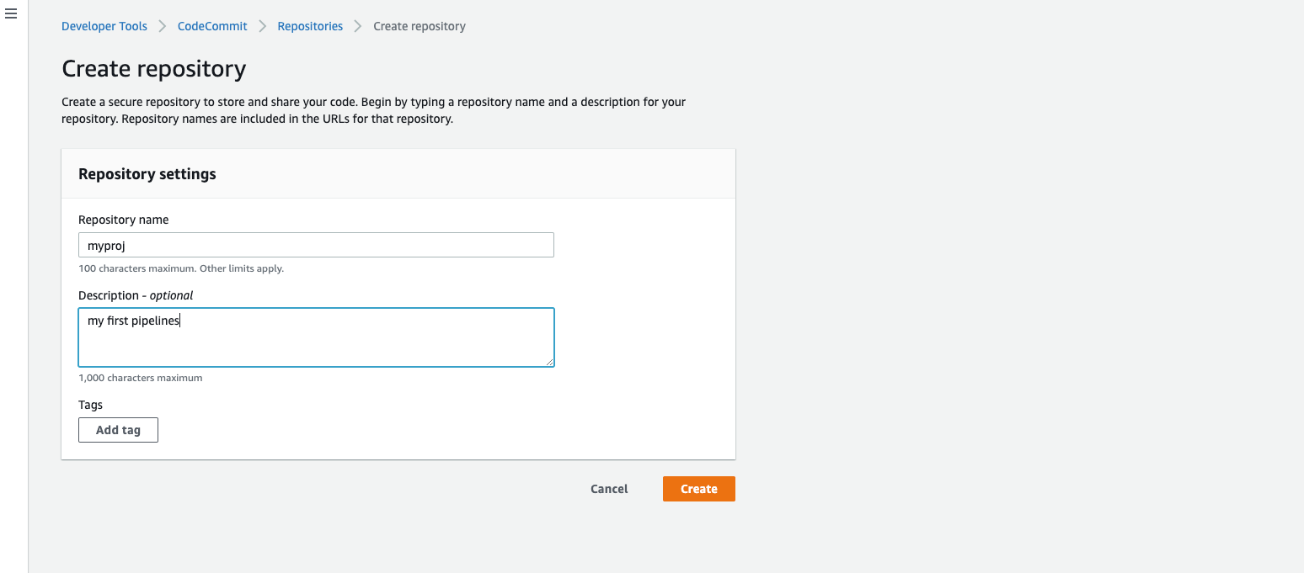This screenshot has width=1304, height=573.
Task: Click the Create repository page heading
Action: [x=153, y=68]
